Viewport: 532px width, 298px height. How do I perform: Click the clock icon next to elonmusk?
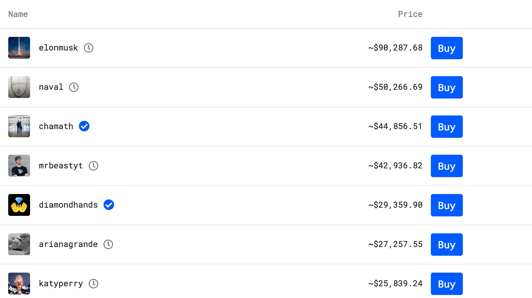[89, 48]
